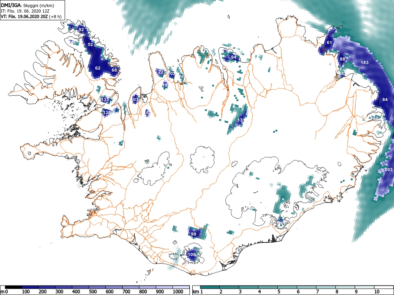Viewport: 394px width, 295px height.
Task: Click the '52' visibility value label
Action: pyautogui.click(x=90, y=45)
